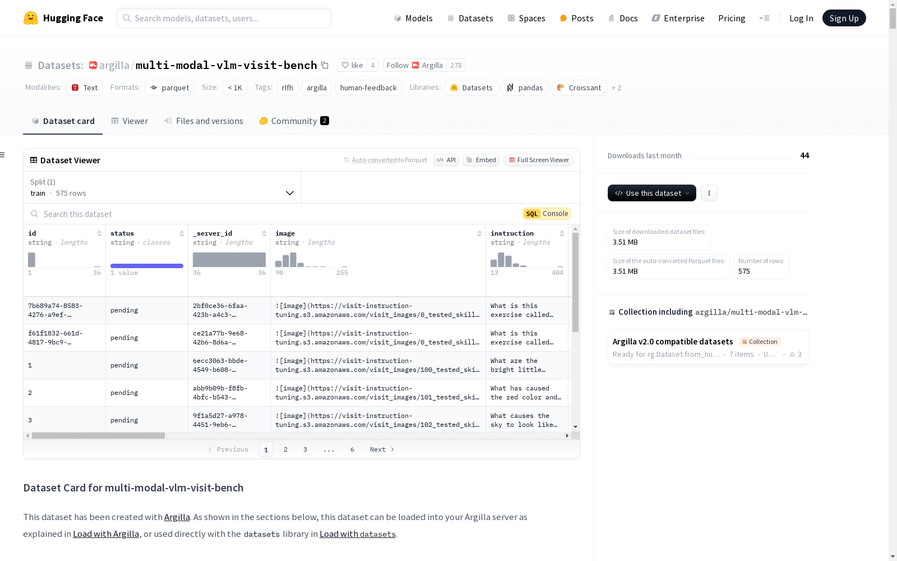Click the rlfh tag
This screenshot has height=561, width=897.
coord(288,88)
